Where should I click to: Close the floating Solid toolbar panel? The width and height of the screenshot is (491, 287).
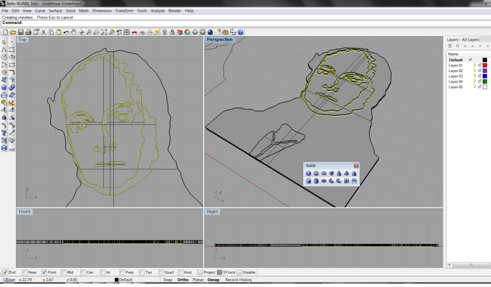(x=356, y=166)
